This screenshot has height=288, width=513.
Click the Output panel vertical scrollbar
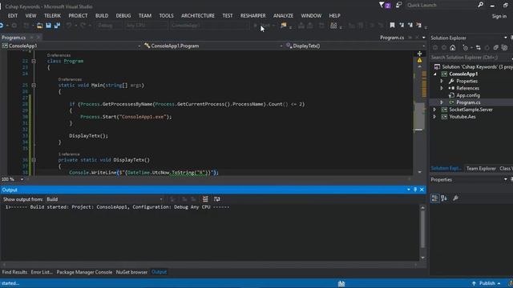[422, 232]
